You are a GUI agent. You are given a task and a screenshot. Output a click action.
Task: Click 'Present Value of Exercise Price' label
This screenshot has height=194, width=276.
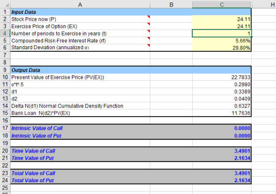coord(58,77)
